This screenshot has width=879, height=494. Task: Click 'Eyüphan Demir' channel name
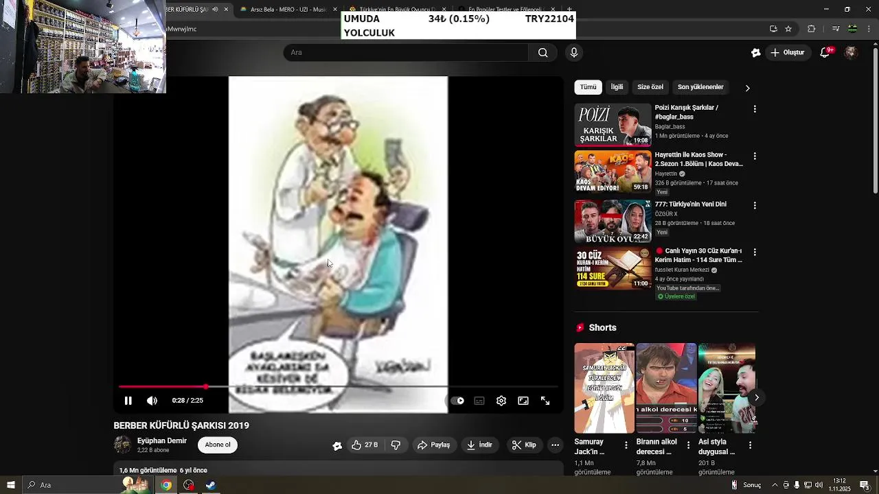(162, 441)
